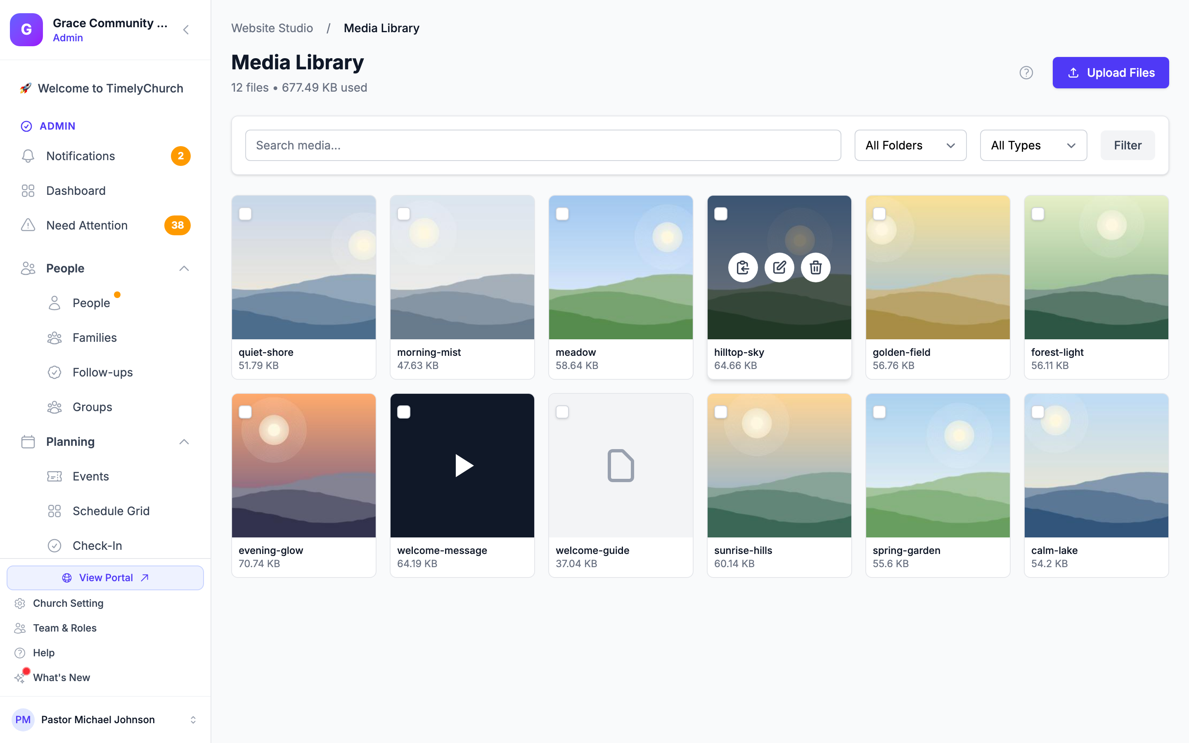Click the Welcome to TimelyChurch item
Viewport: 1189px width, 743px height.
tap(102, 88)
